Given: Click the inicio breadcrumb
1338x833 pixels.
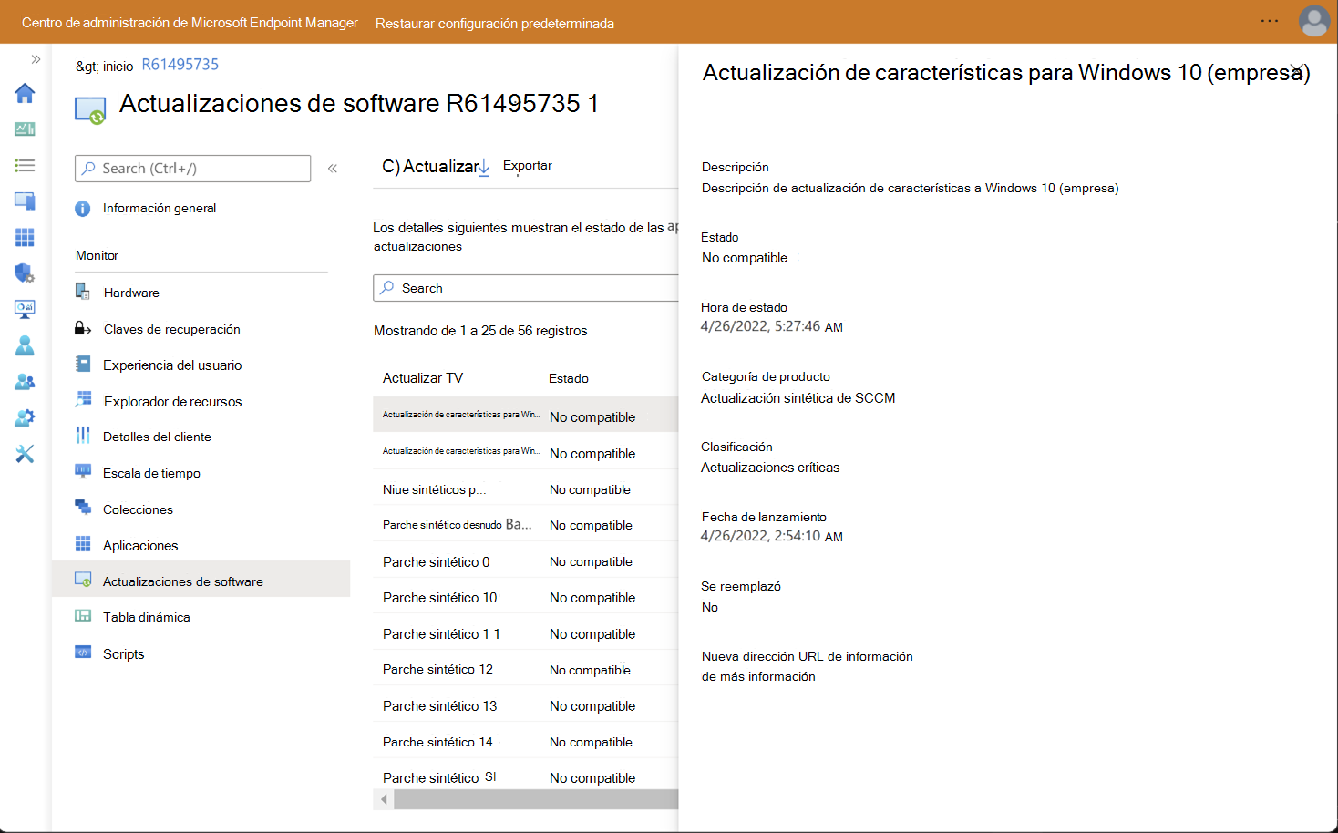Looking at the screenshot, I should 118,66.
